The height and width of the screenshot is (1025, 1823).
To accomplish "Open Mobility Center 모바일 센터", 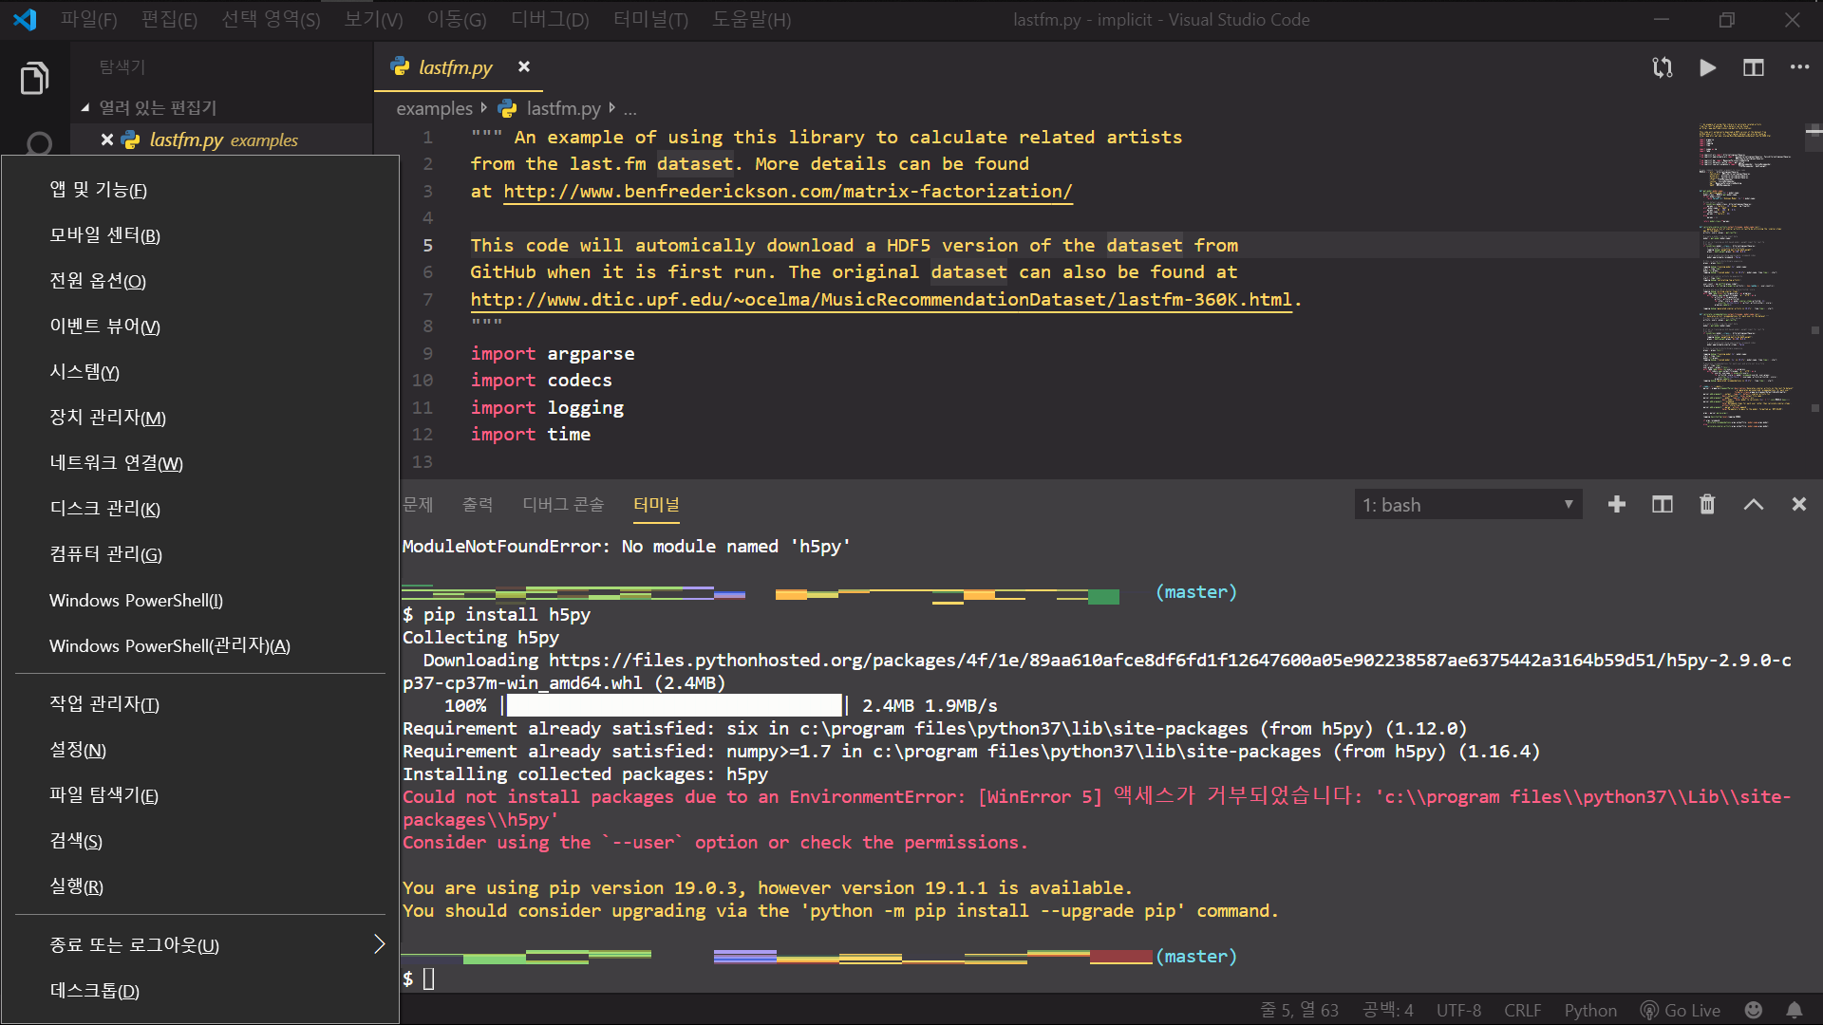I will click(x=200, y=235).
